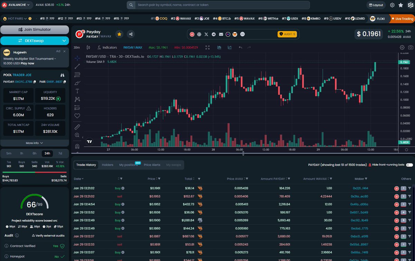Select the trend line drawing tool
The height and width of the screenshot is (261, 415).
click(77, 66)
